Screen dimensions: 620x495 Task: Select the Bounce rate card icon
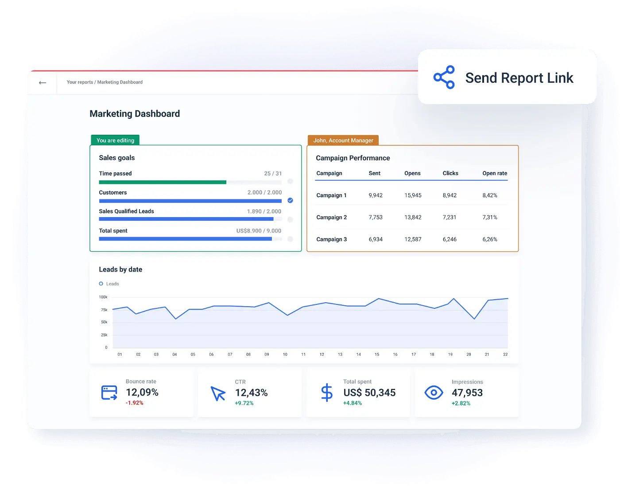click(108, 393)
